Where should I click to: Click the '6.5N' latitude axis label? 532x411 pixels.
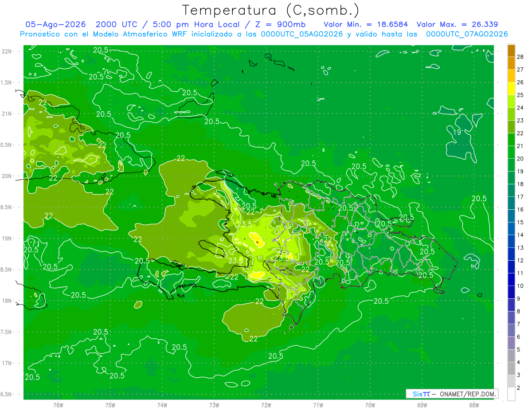point(6,395)
